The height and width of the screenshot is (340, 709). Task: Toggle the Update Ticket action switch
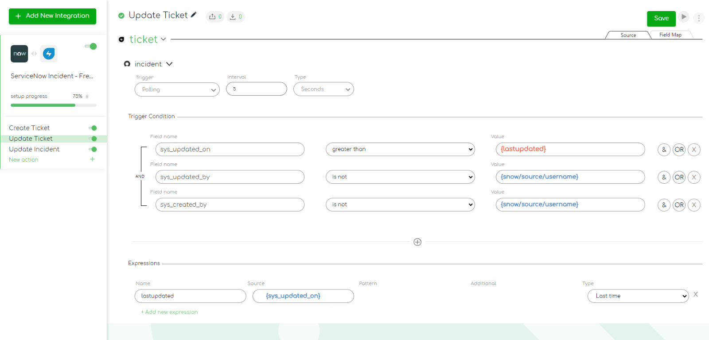(x=93, y=139)
